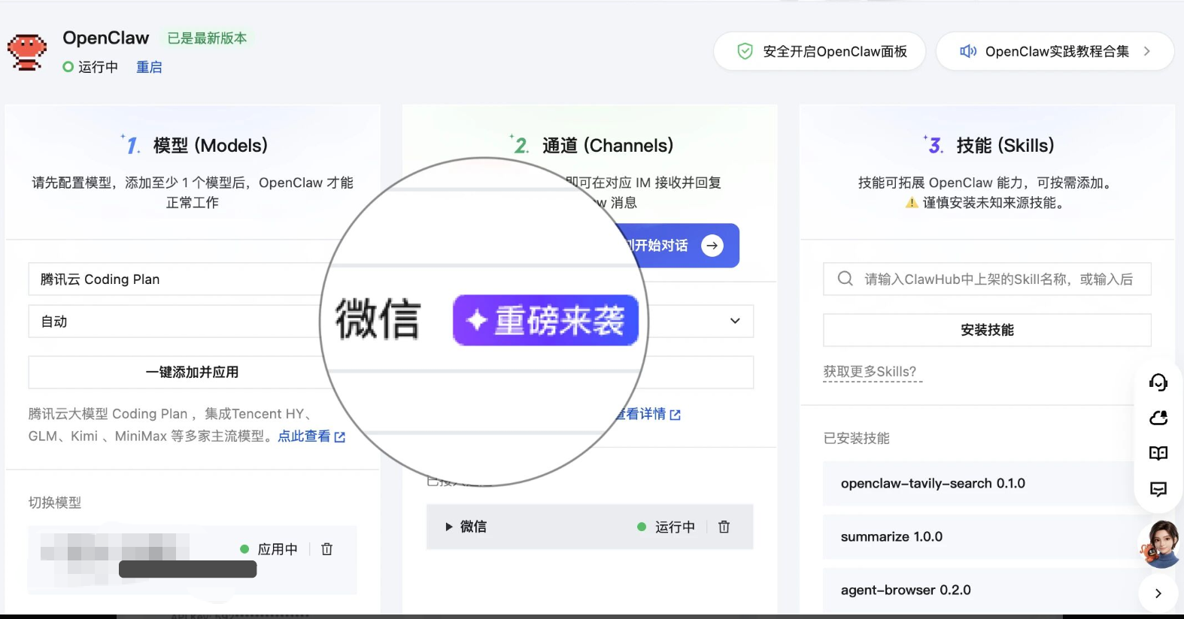
Task: Click the 技能 (Skills) section heading
Action: click(1005, 145)
